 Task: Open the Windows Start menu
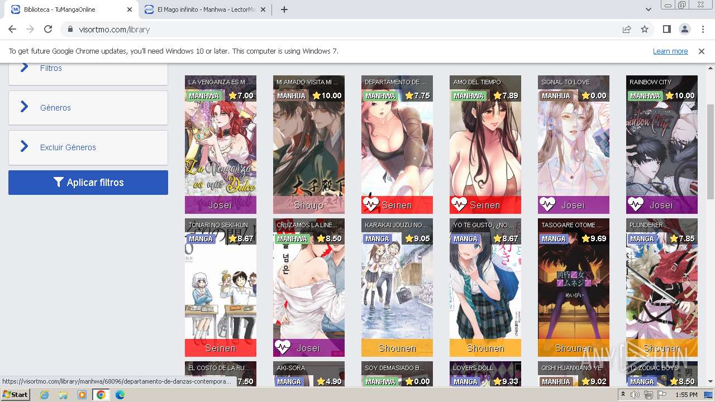(16, 395)
